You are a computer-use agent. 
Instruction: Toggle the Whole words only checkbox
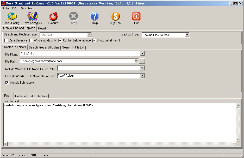(x=31, y=41)
